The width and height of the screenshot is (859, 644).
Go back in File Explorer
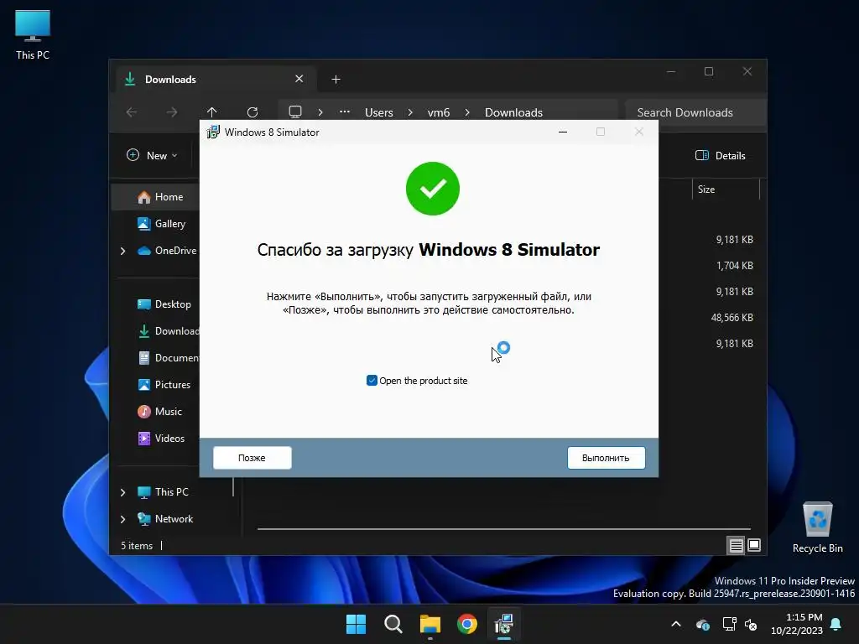click(132, 112)
